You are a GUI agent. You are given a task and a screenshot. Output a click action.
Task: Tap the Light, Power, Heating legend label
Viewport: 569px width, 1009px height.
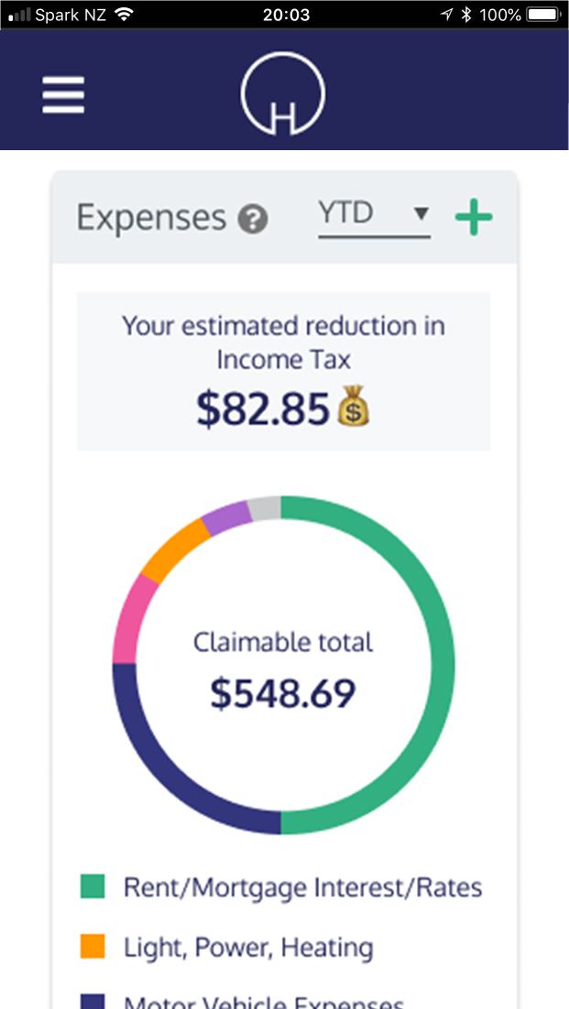(x=248, y=948)
